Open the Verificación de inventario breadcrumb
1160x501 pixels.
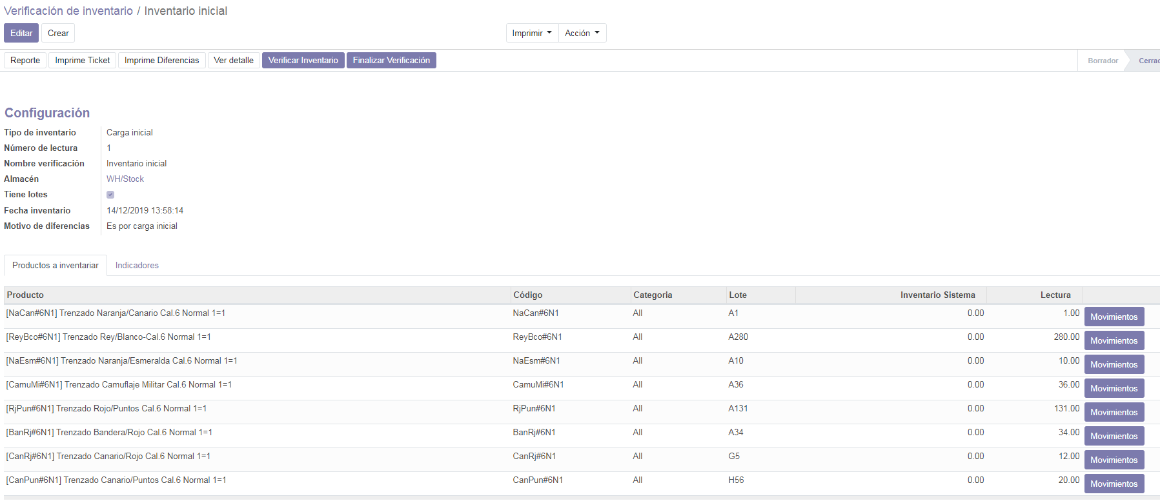point(68,11)
